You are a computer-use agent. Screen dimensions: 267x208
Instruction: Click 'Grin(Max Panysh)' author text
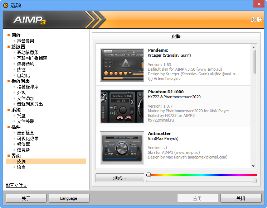163,138
